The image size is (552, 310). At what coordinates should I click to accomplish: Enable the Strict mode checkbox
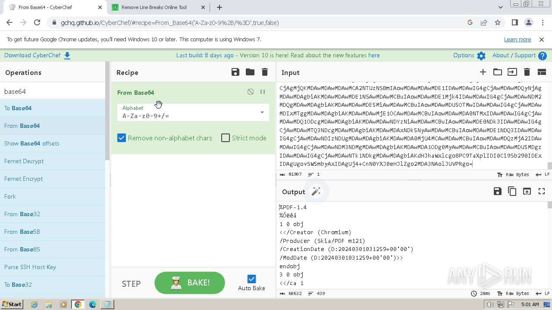point(226,138)
